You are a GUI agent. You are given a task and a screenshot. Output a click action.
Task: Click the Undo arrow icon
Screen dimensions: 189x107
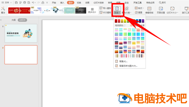(x=33, y=3)
